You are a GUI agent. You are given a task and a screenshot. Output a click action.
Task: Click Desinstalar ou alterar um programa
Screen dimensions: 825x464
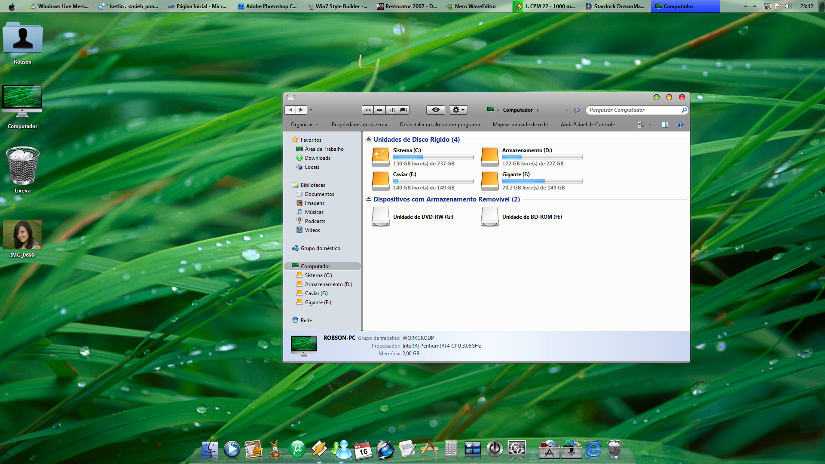[x=440, y=125]
